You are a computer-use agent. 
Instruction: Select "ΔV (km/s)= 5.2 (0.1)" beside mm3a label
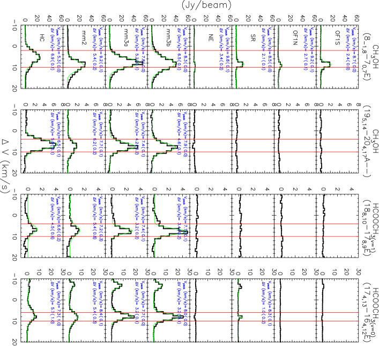click(137, 49)
